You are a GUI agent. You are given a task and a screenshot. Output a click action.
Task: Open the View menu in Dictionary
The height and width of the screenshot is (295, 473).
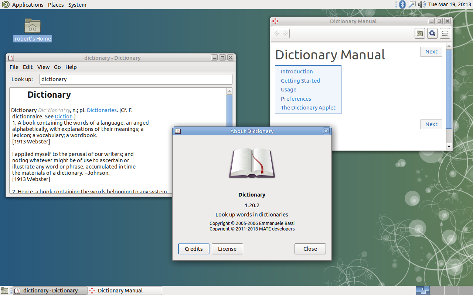point(43,67)
